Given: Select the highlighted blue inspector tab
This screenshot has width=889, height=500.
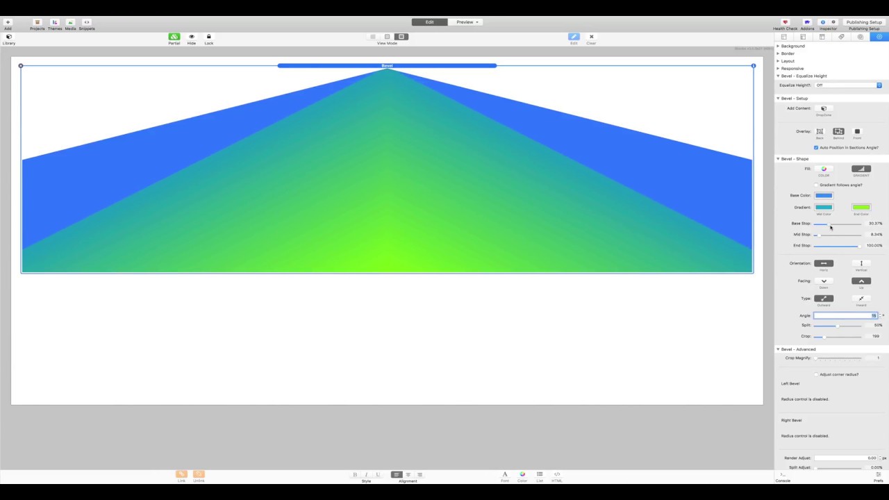Looking at the screenshot, I should pos(879,37).
